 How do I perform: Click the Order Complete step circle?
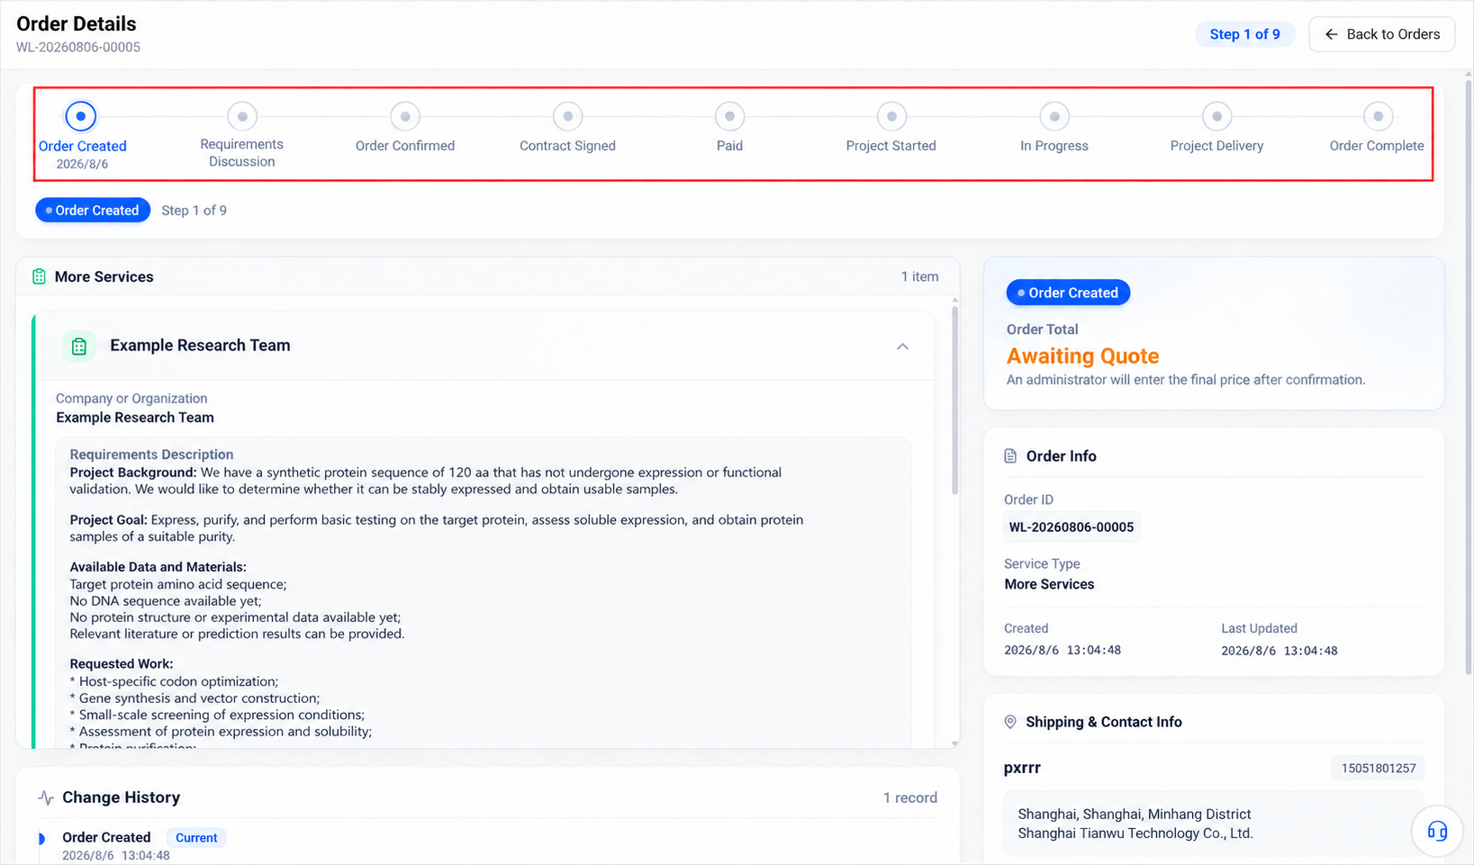coord(1378,116)
